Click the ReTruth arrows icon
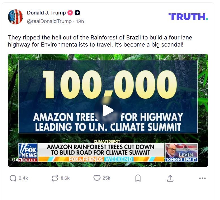Viewport: 220px width, 200px height. pyautogui.click(x=55, y=178)
